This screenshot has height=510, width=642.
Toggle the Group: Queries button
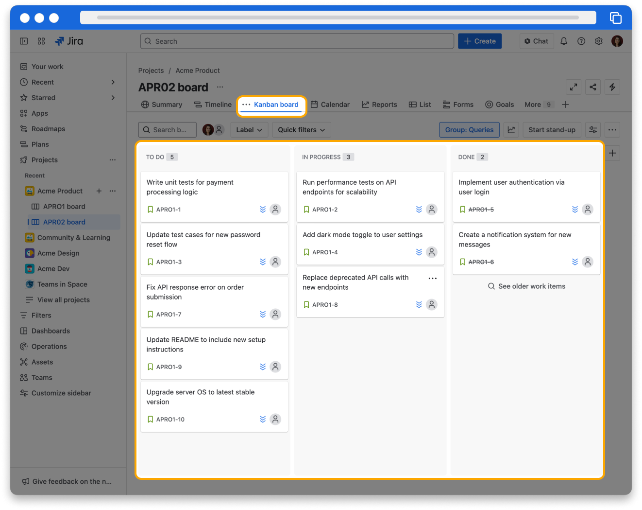click(469, 130)
